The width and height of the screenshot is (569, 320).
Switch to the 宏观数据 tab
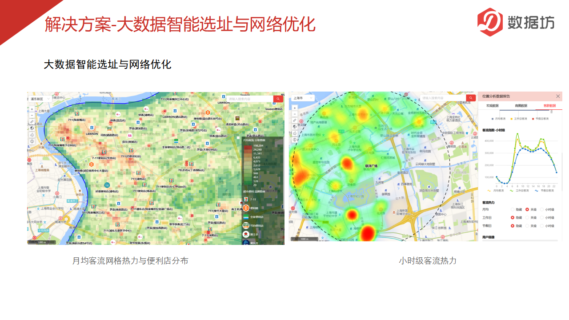(493, 106)
